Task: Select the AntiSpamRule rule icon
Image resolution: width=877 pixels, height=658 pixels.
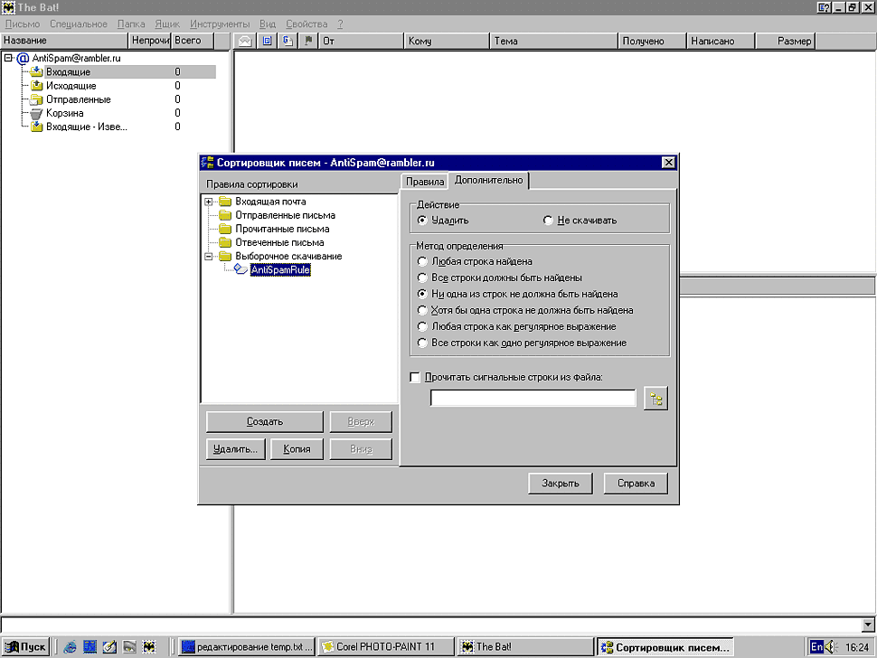Action: click(241, 270)
